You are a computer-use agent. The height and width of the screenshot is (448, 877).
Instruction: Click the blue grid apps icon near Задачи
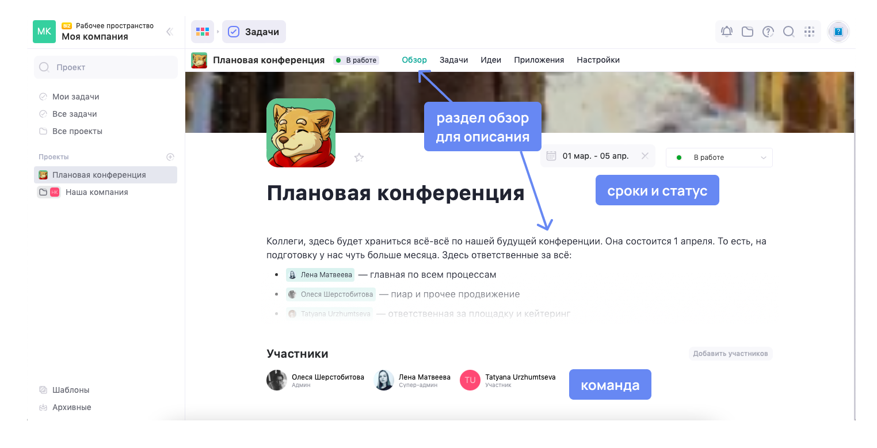[203, 32]
